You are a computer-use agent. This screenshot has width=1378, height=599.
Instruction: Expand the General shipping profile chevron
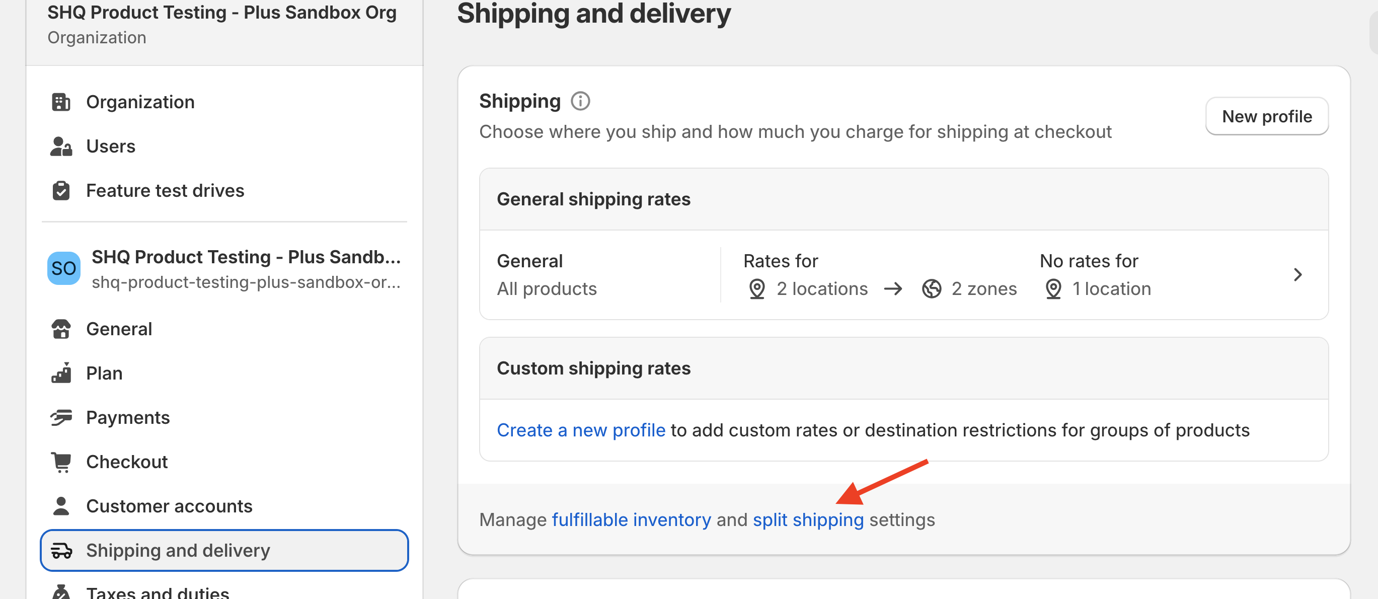pyautogui.click(x=1297, y=275)
